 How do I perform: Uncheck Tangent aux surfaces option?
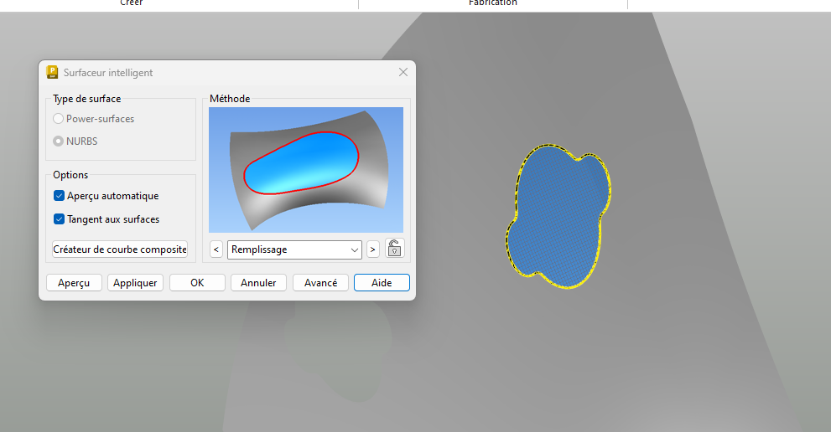(60, 219)
